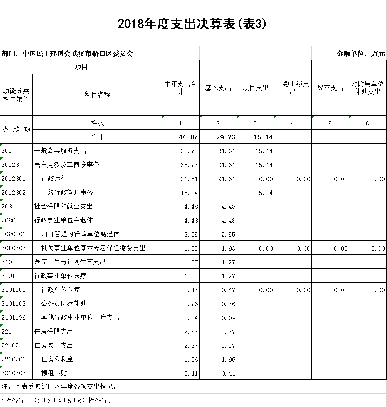The height and width of the screenshot is (408, 387).
Task: Select code cell 20805
Action: point(16,220)
